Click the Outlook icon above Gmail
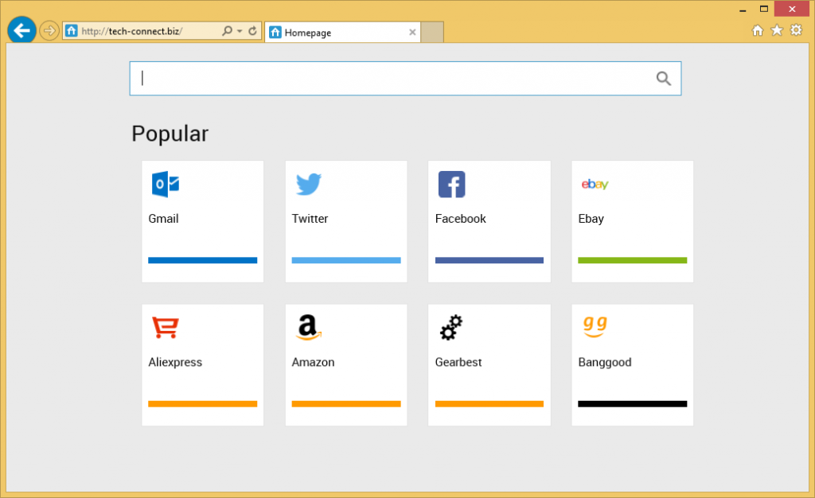The image size is (815, 498). click(166, 185)
